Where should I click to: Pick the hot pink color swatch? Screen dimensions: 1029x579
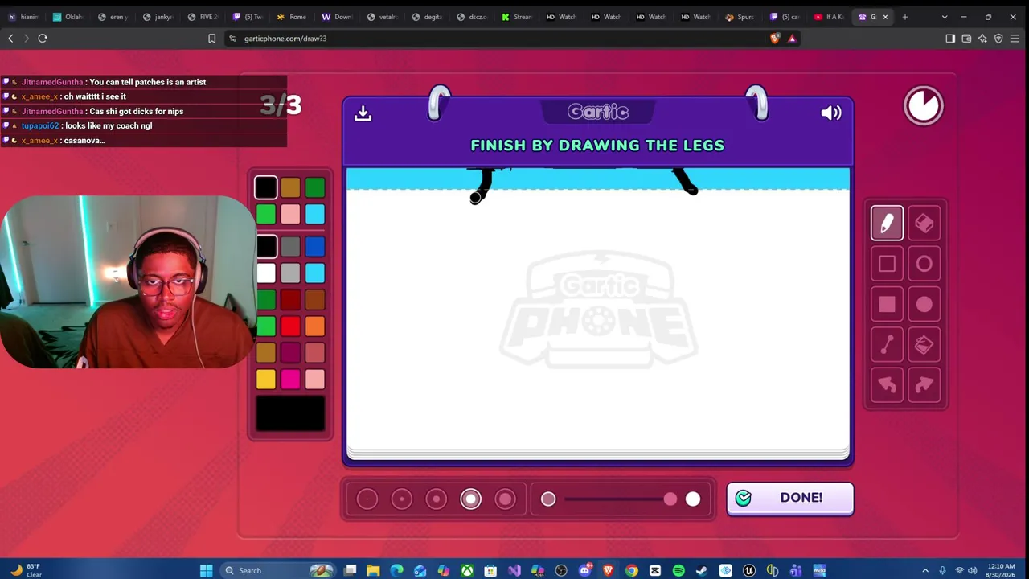[x=290, y=379]
